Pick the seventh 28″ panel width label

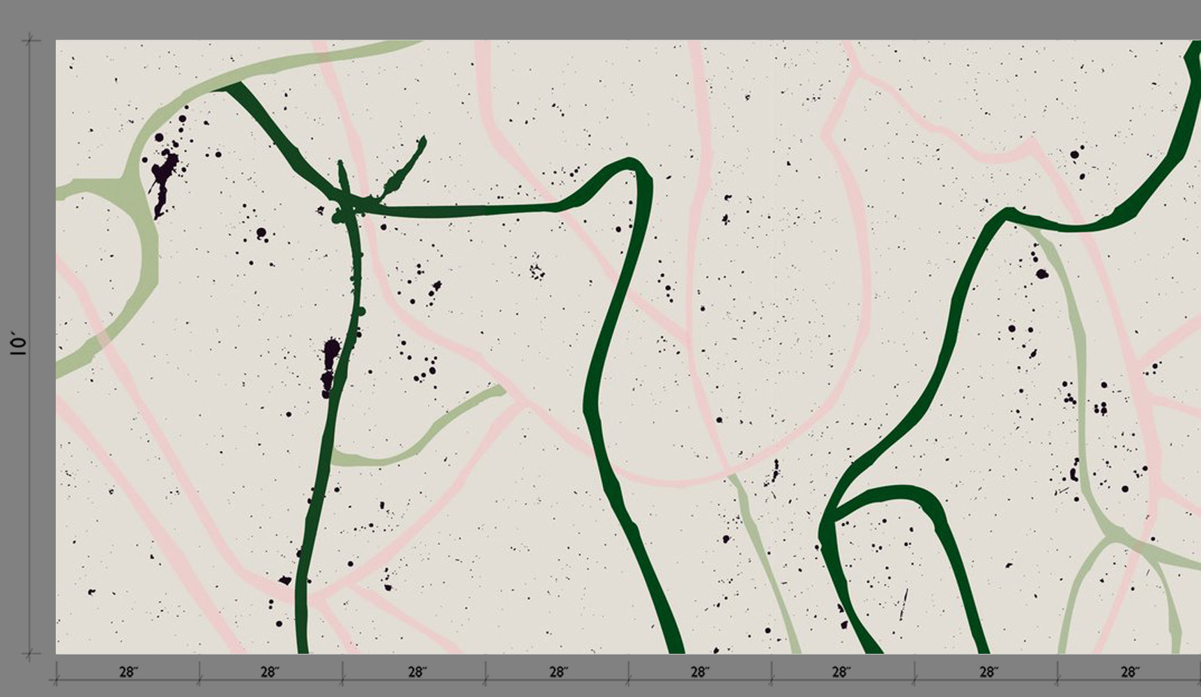coord(988,673)
